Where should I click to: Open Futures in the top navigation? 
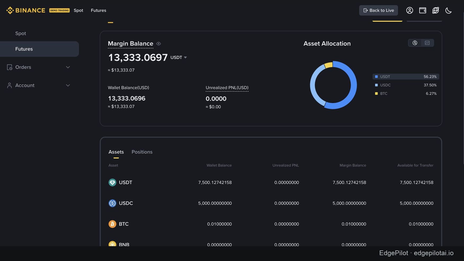[99, 10]
